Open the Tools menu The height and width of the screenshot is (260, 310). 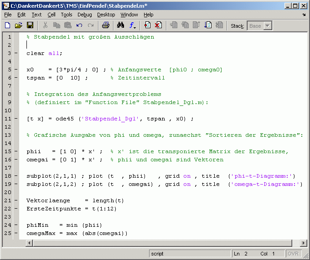pyautogui.click(x=67, y=15)
